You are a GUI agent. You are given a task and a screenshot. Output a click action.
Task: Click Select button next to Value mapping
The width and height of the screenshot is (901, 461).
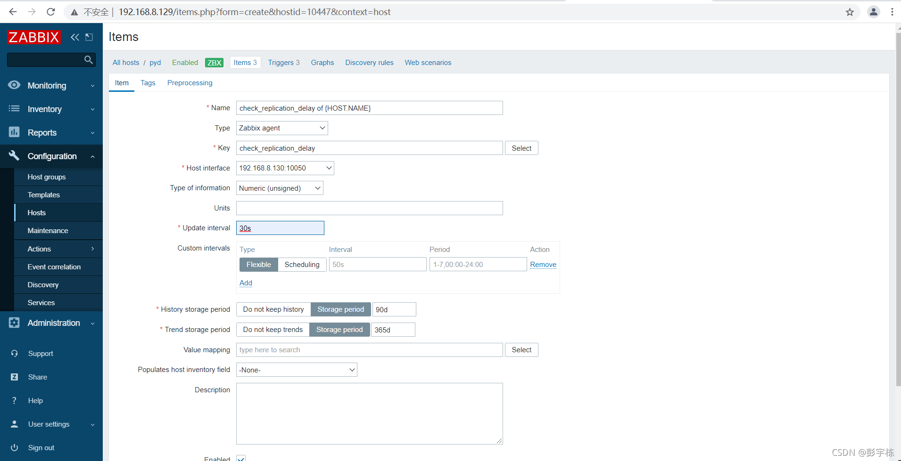[x=521, y=350]
